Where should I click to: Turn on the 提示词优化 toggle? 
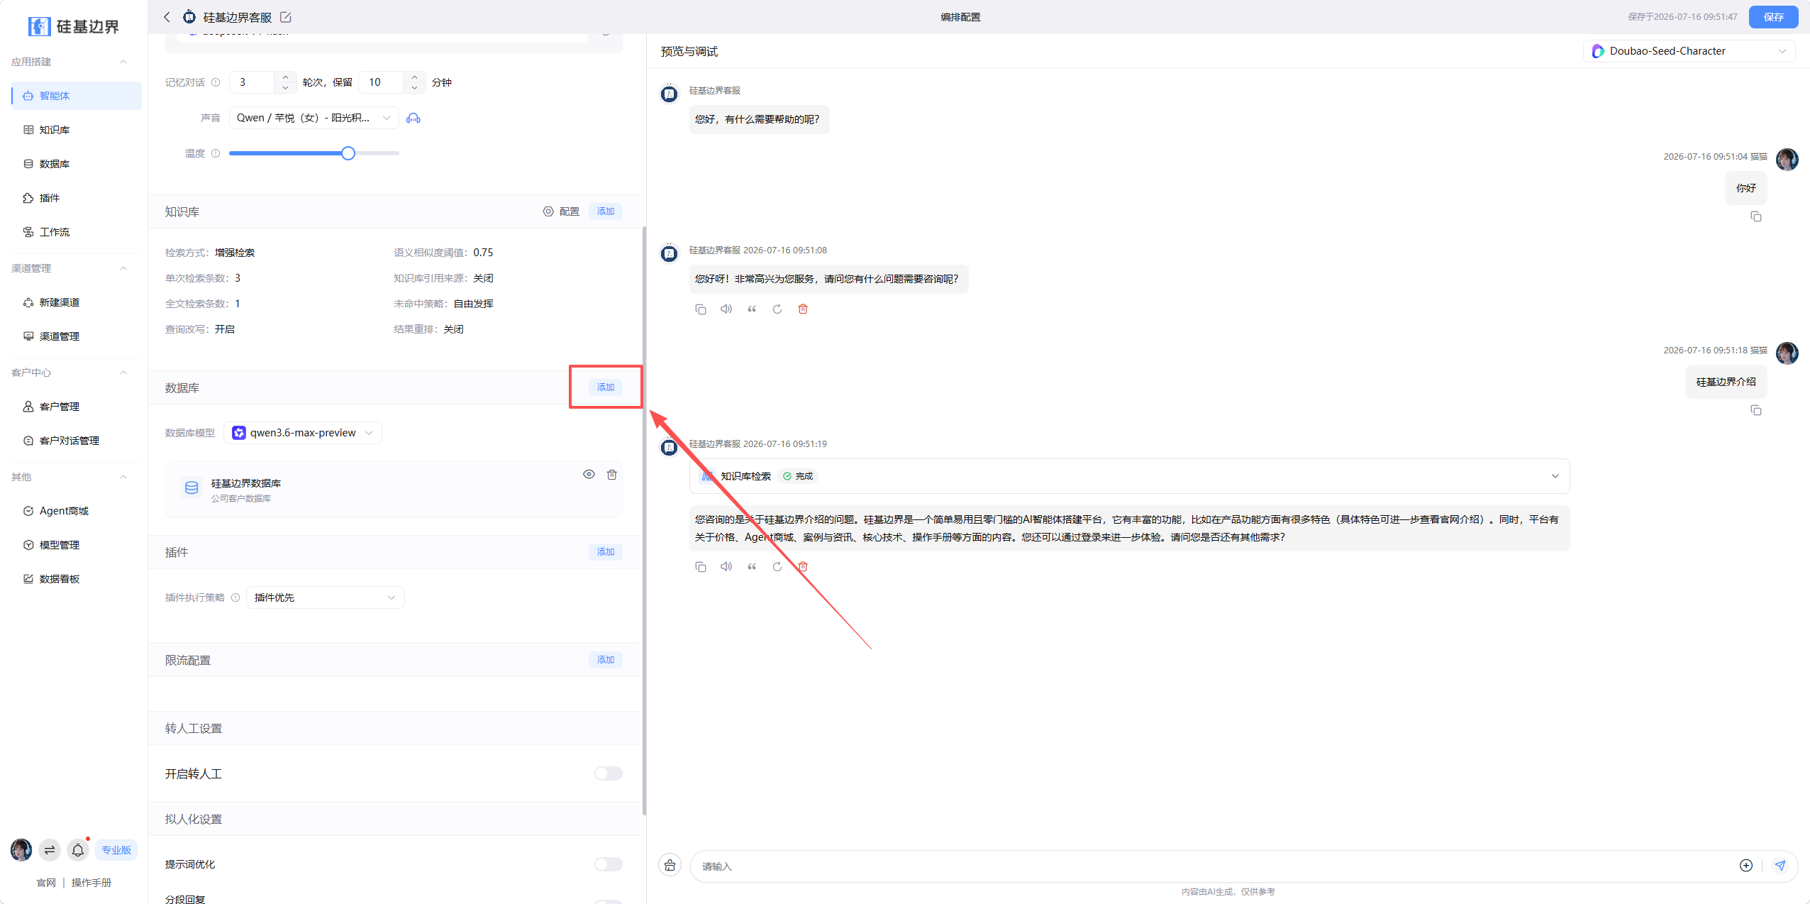coord(609,864)
